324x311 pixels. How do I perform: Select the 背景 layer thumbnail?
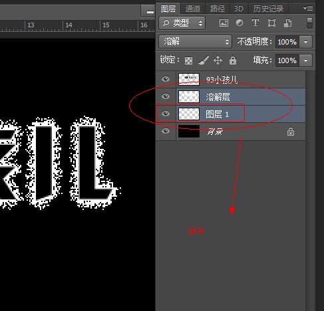point(189,131)
